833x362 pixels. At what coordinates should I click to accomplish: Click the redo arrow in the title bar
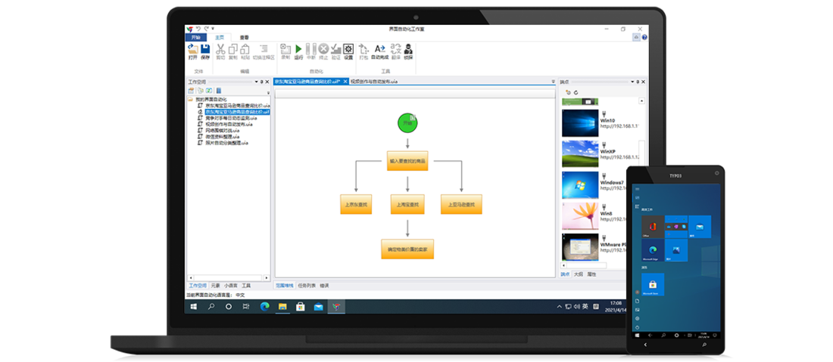pyautogui.click(x=206, y=29)
